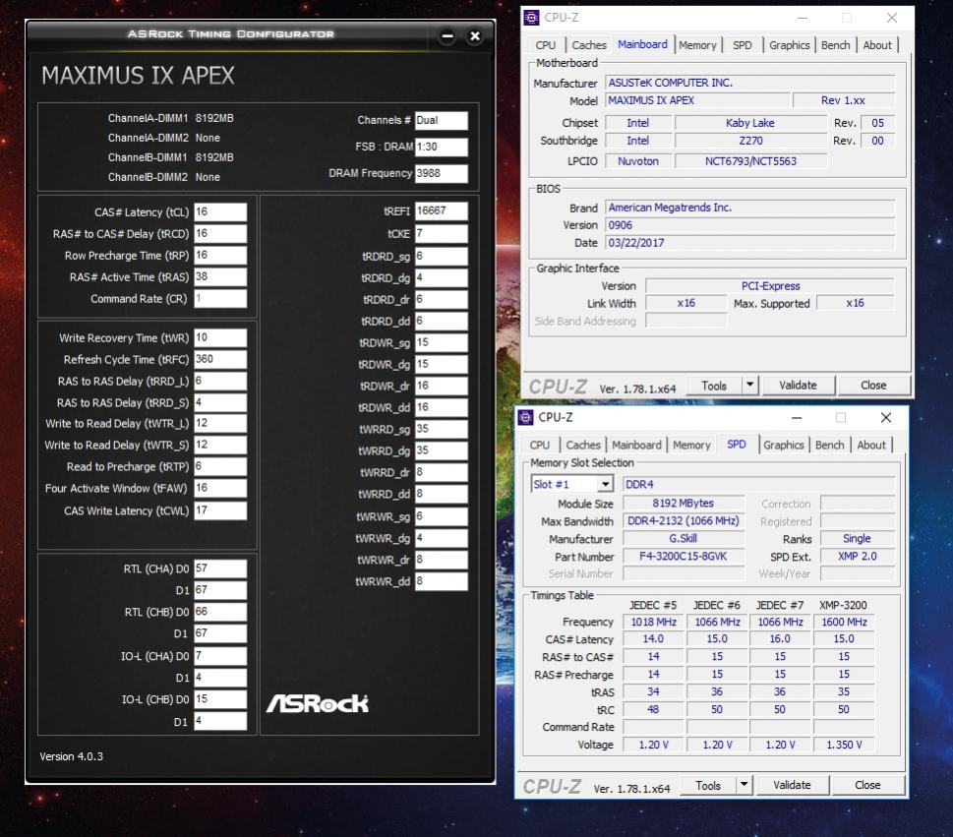The image size is (953, 837).
Task: Click the CPU-Z app icon in Mainboard window title
Action: [x=531, y=18]
